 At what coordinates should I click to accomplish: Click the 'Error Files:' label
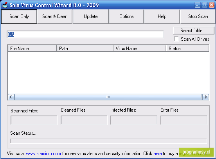pos(170,110)
